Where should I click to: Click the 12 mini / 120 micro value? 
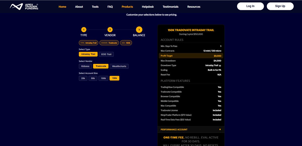pyautogui.click(x=212, y=51)
